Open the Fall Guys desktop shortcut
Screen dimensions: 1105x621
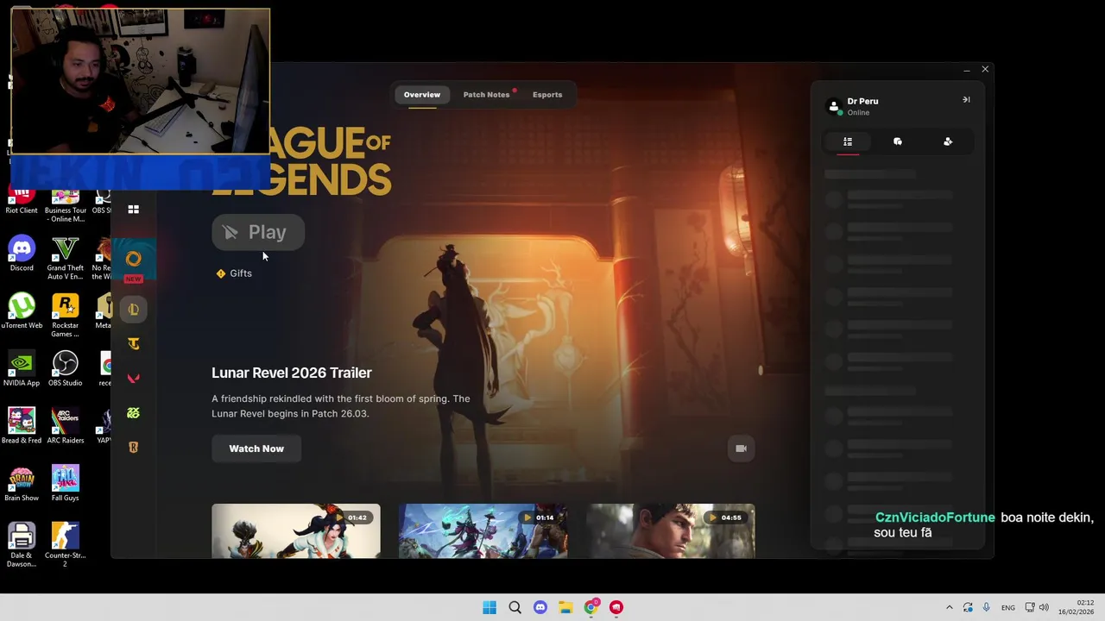click(65, 484)
